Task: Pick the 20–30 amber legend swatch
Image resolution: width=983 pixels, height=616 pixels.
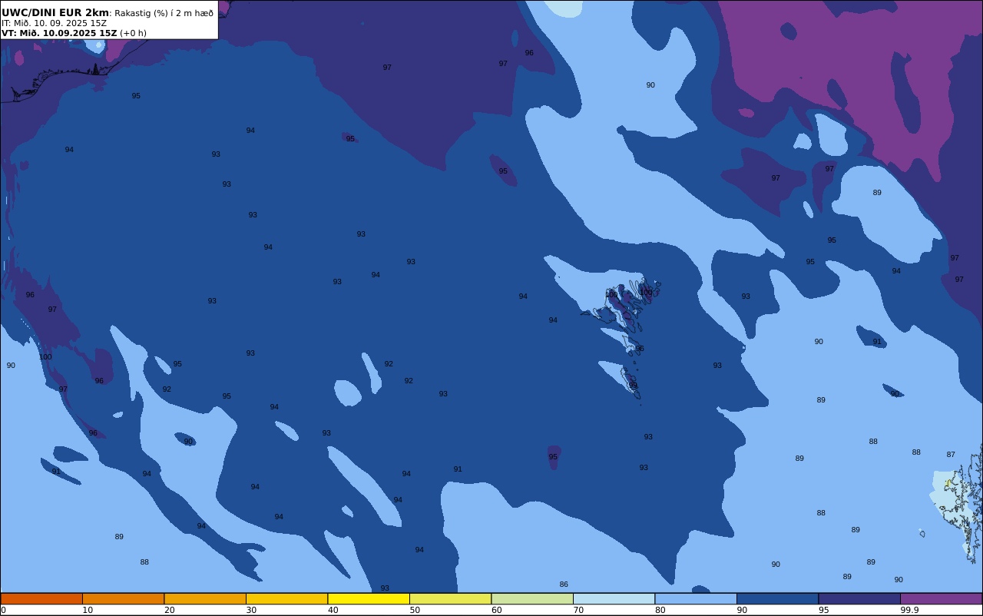Action: pos(205,598)
